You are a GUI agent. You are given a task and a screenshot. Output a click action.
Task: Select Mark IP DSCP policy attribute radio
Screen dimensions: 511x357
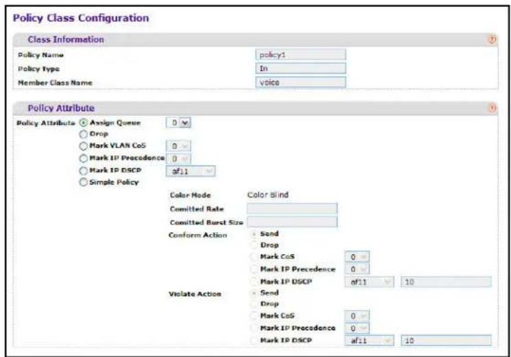84,171
